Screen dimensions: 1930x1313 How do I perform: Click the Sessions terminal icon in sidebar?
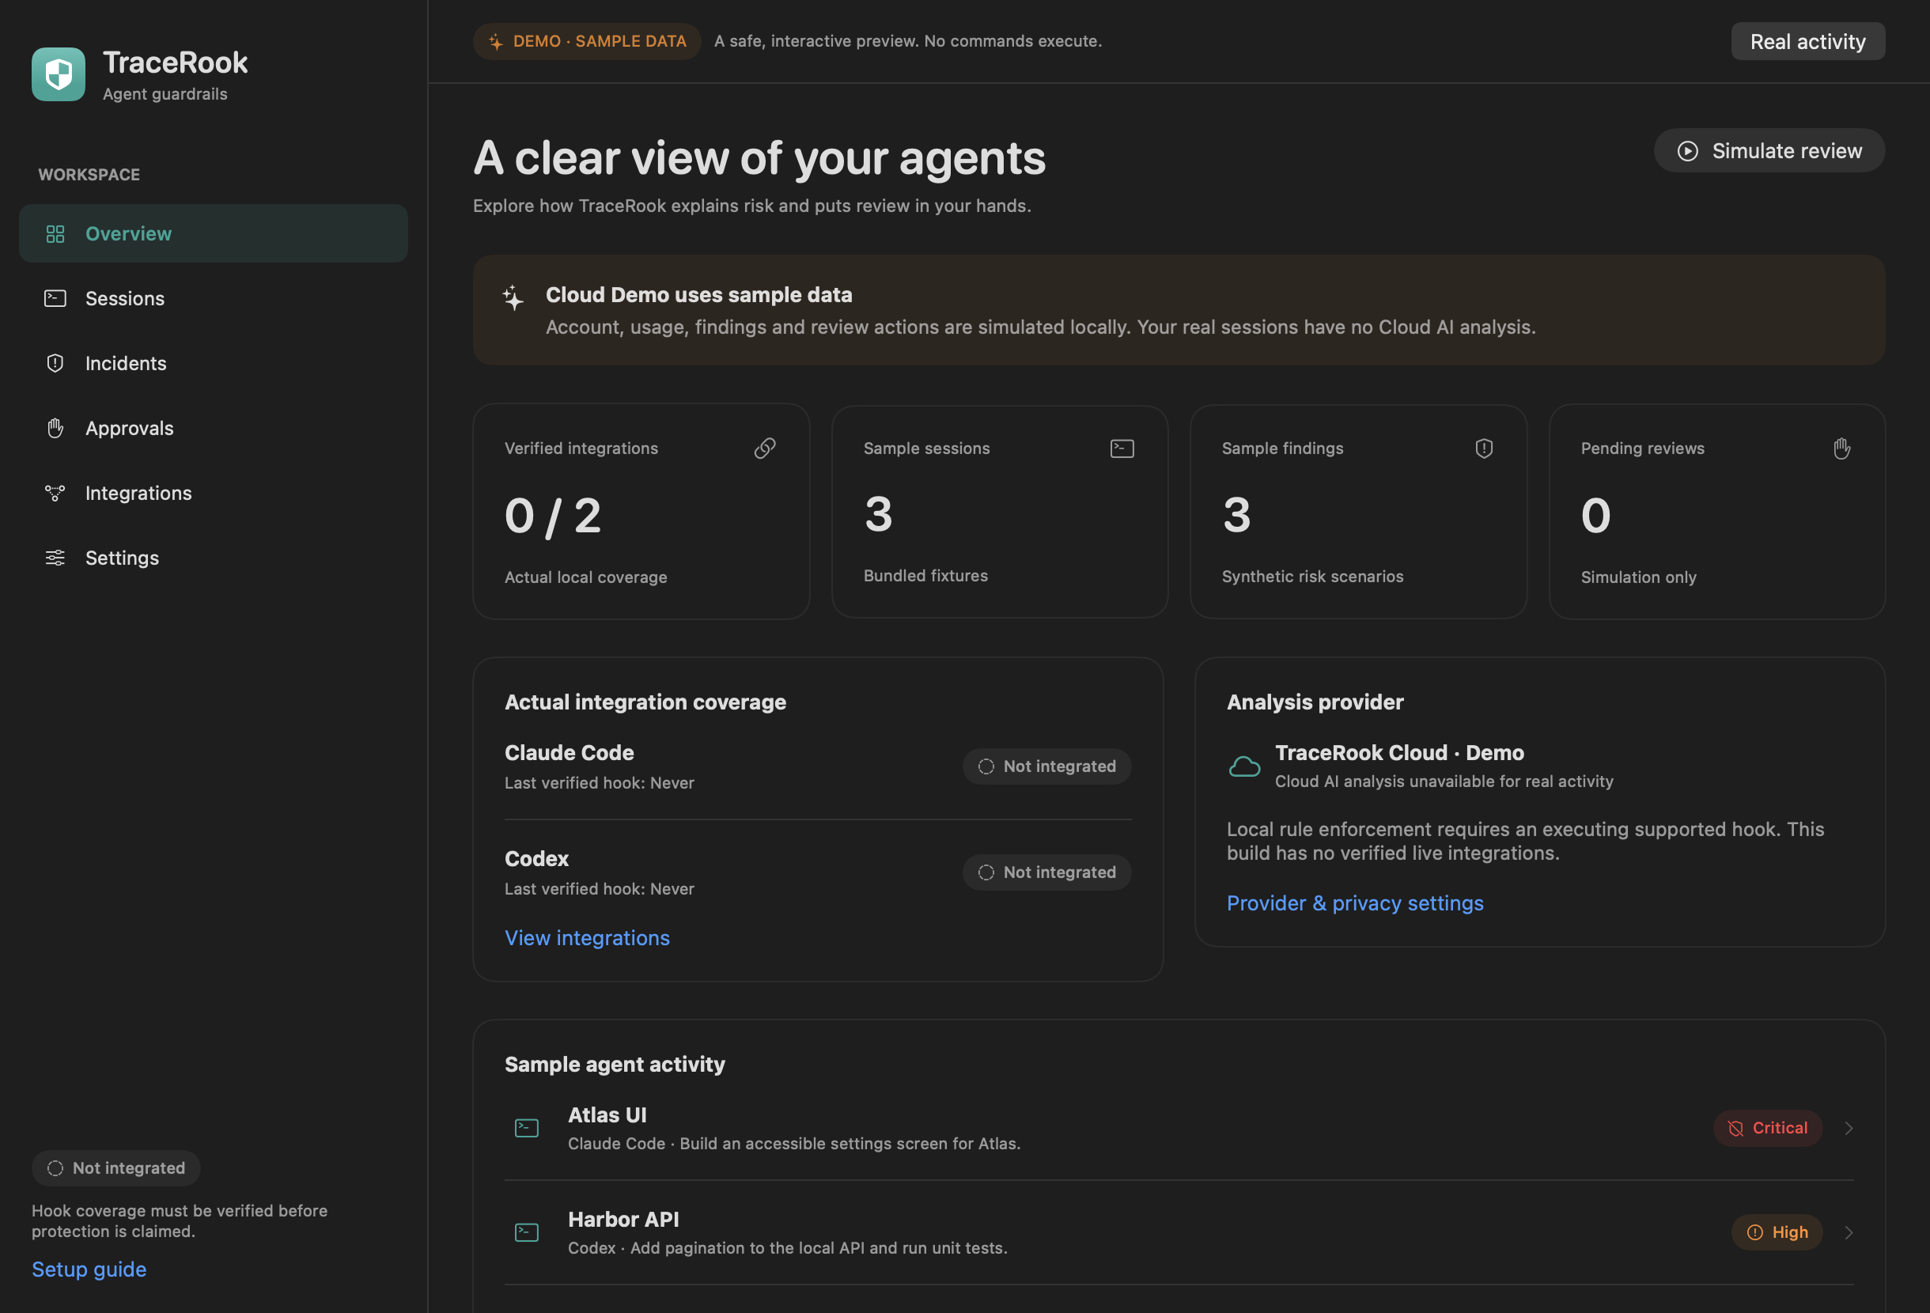pyautogui.click(x=55, y=298)
